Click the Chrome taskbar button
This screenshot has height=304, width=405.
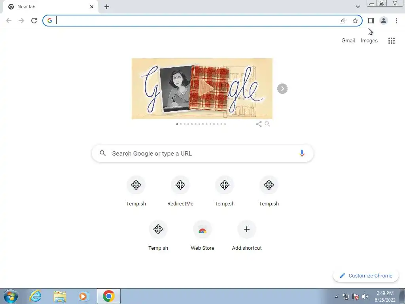(109, 296)
